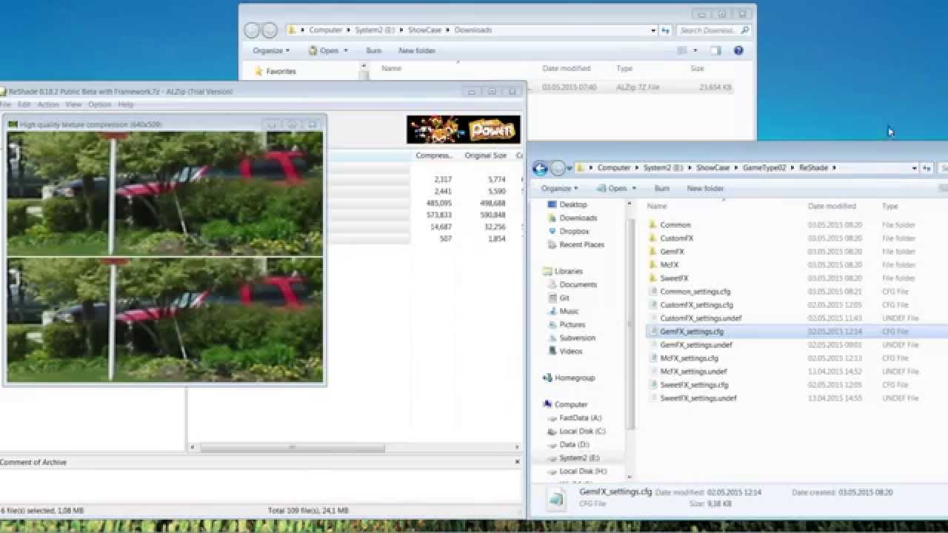
Task: Open Help menu in ALZip
Action: [x=126, y=105]
